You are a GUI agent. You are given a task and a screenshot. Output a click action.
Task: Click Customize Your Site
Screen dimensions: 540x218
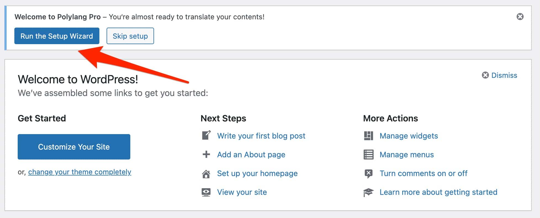pyautogui.click(x=74, y=147)
